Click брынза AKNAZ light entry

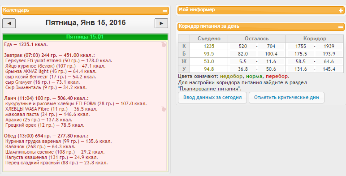click(51, 72)
